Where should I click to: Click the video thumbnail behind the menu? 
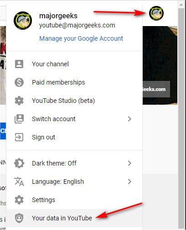coord(160,65)
